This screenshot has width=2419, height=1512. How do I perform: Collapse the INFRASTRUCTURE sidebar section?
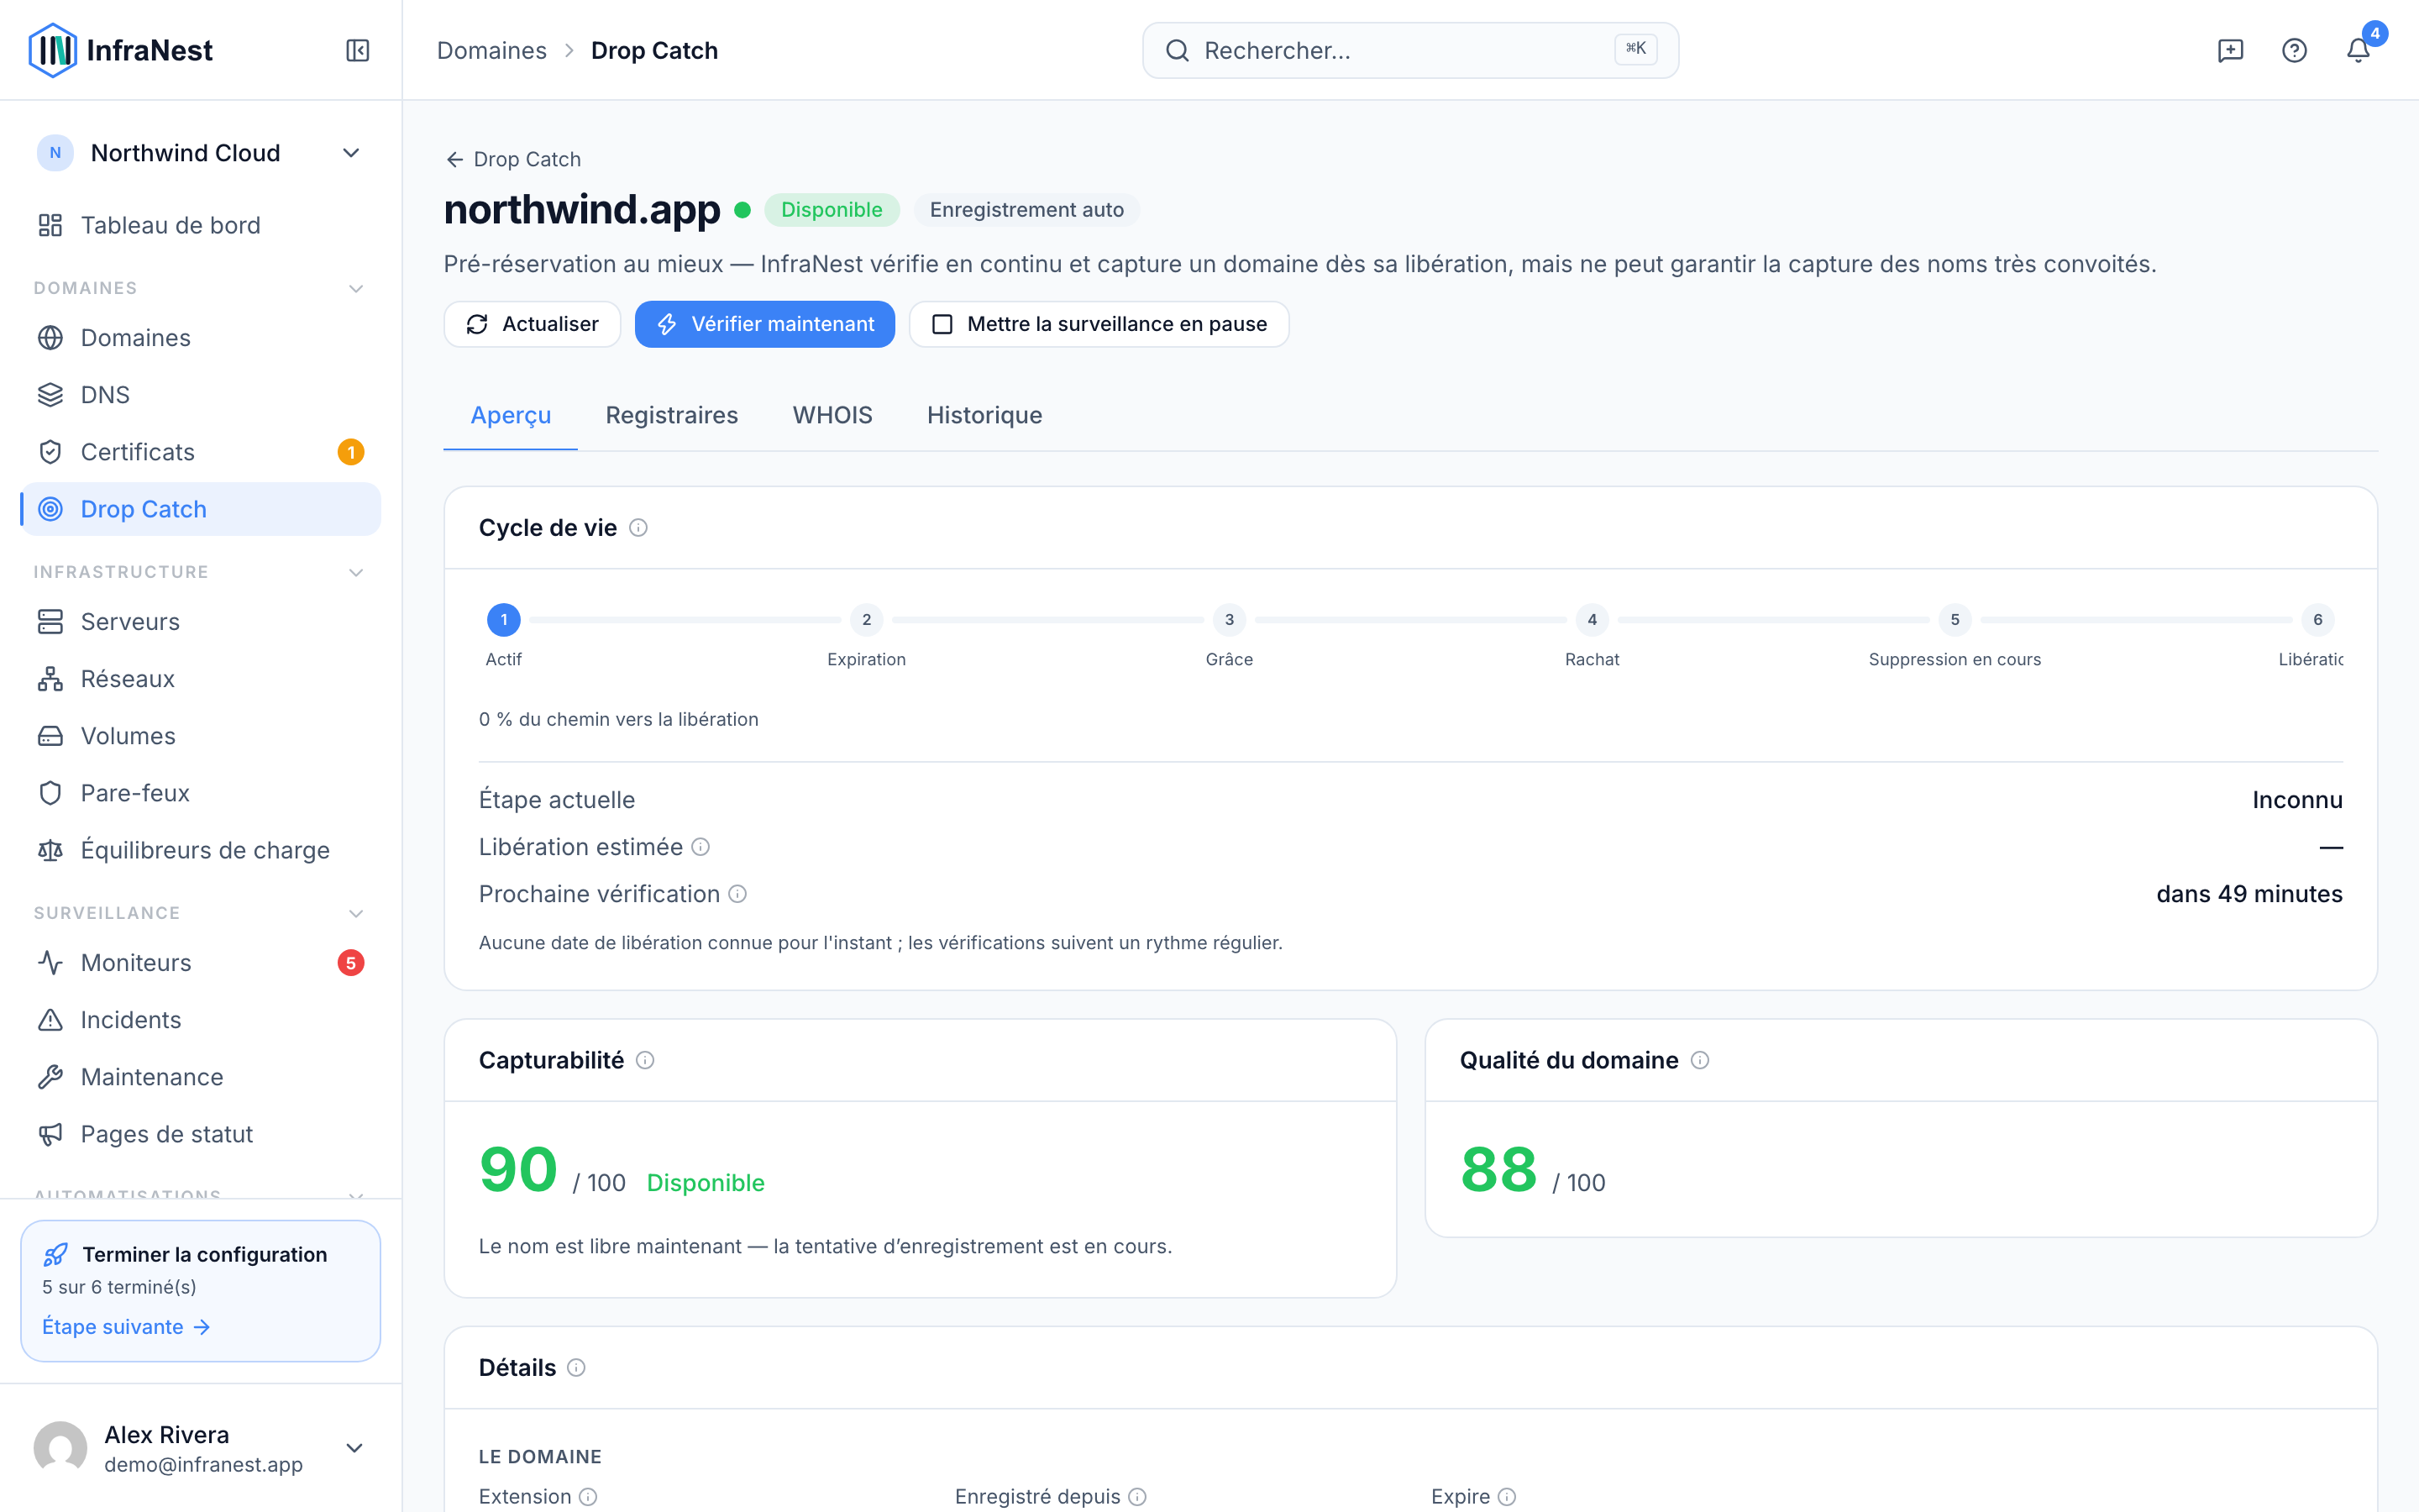(x=356, y=573)
